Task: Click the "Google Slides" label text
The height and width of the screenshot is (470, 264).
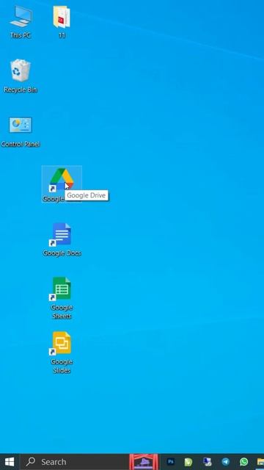Action: pos(62,366)
